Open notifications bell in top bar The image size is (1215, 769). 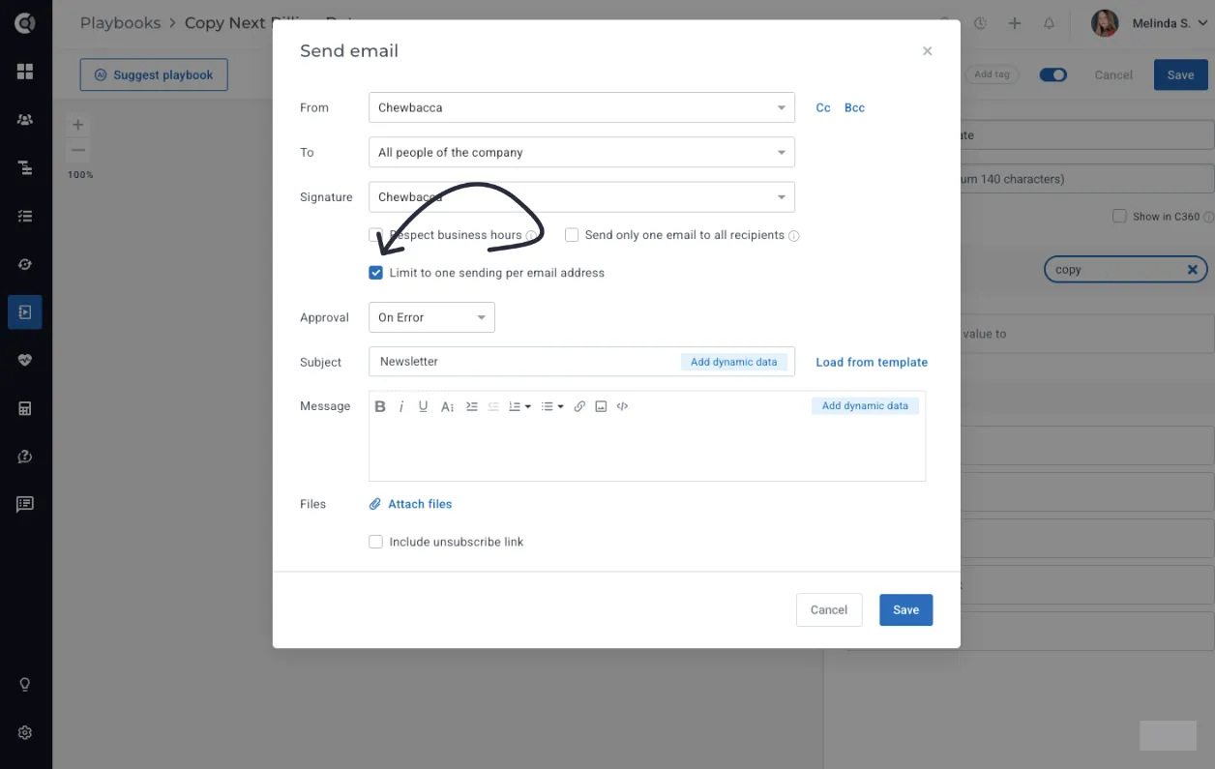click(x=1049, y=23)
